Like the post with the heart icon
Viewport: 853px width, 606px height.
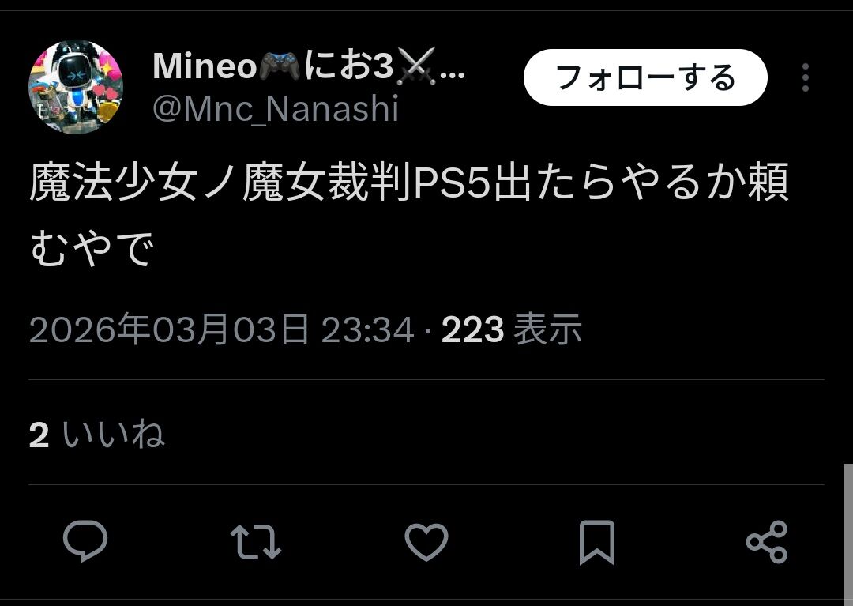(x=426, y=542)
